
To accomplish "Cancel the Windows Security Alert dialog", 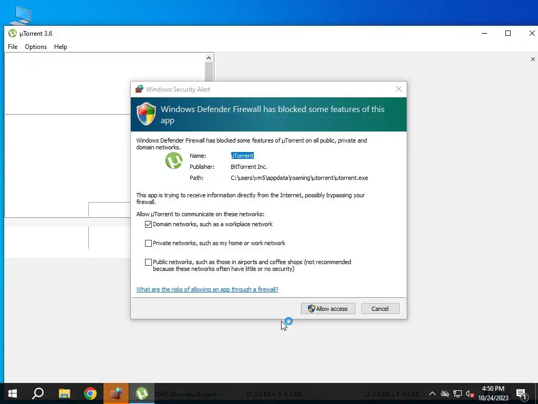I will [380, 308].
